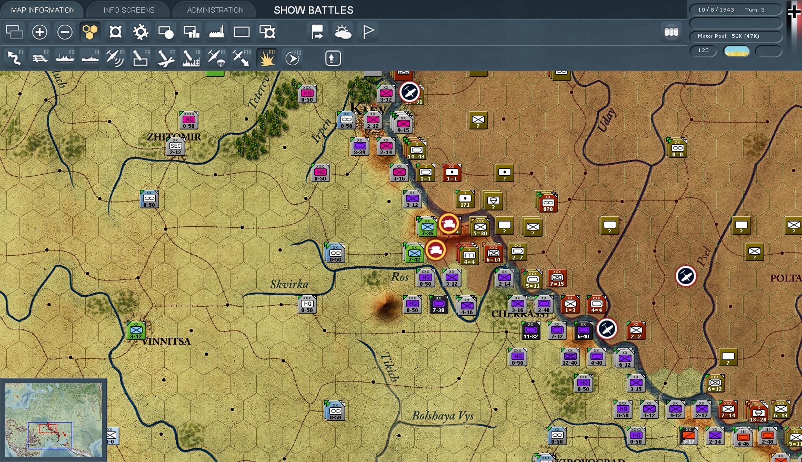Image resolution: width=802 pixels, height=462 pixels.
Task: Click the German cross flag in corner
Action: pyautogui.click(x=794, y=12)
